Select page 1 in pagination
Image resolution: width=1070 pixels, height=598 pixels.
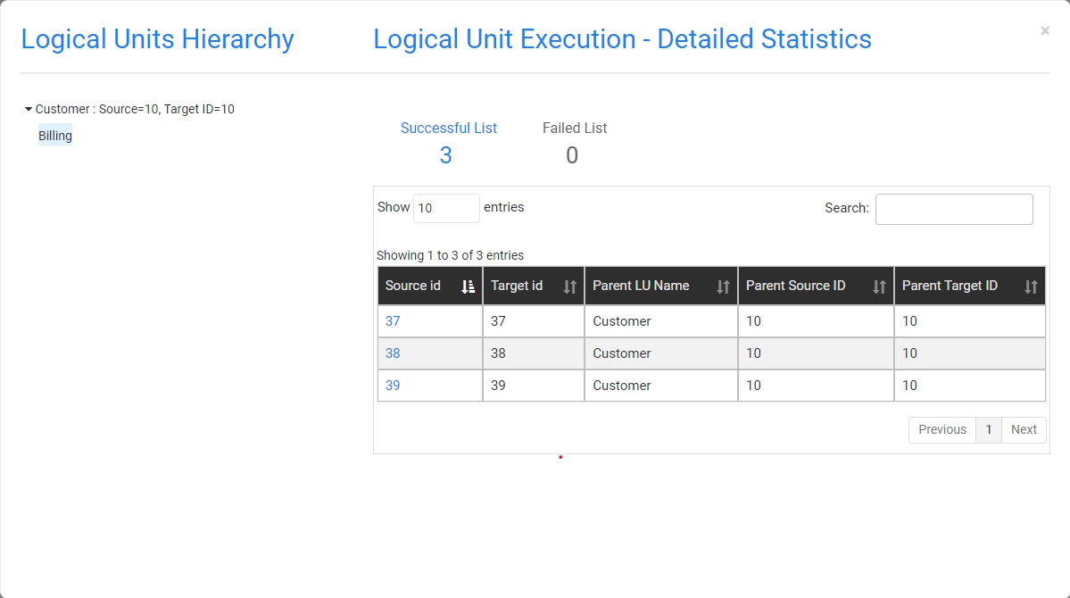point(989,429)
